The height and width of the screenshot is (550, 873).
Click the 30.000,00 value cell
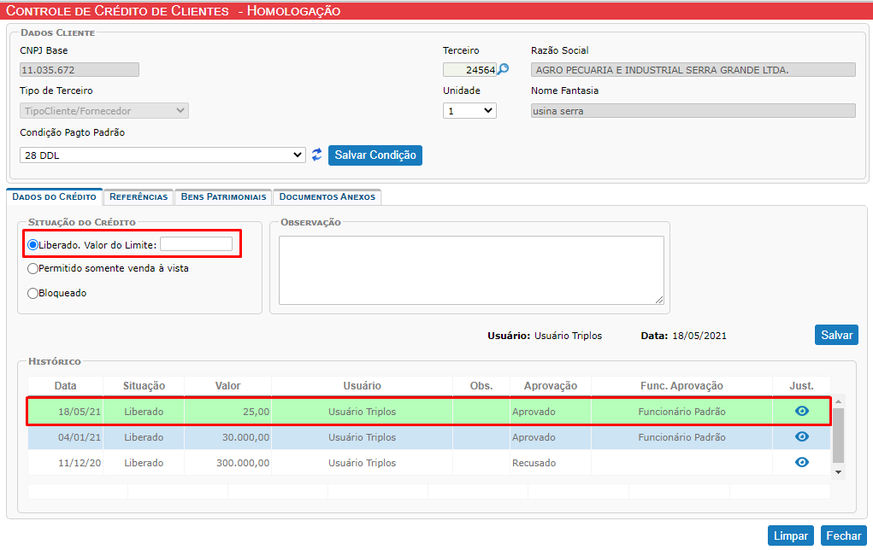click(x=227, y=437)
